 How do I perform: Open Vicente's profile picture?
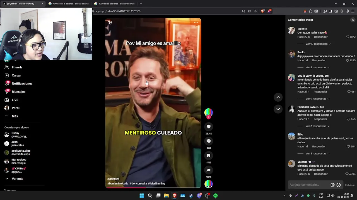291,31
